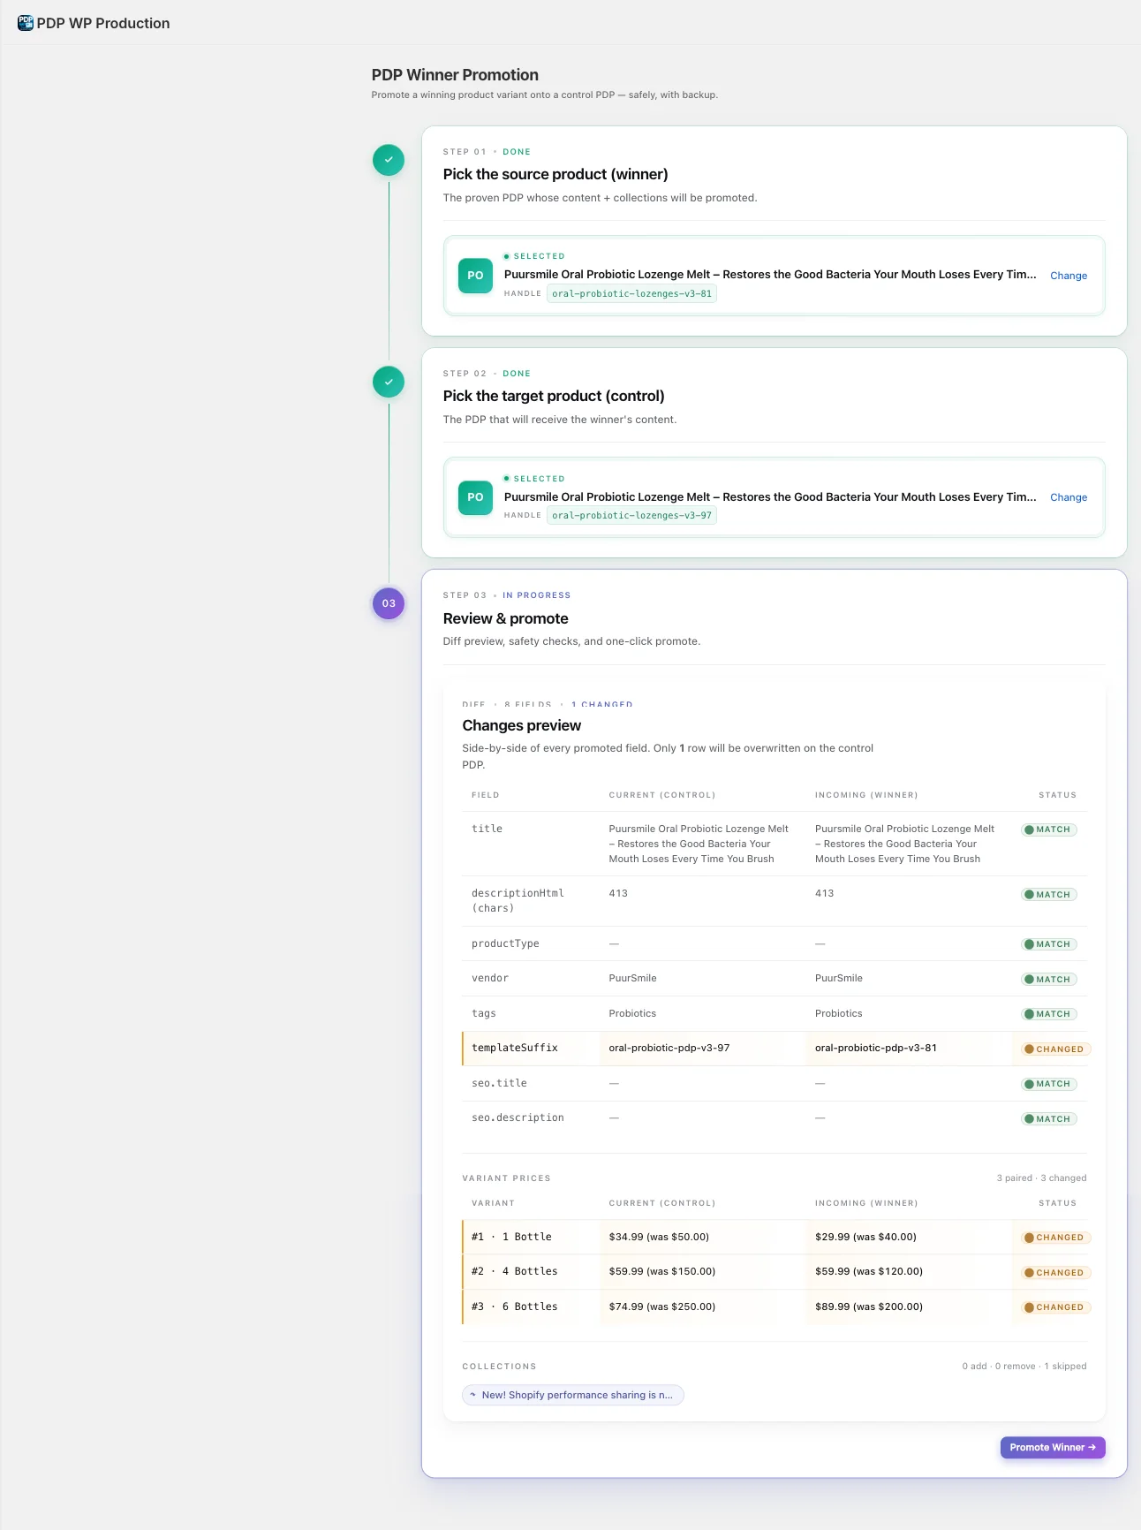Click the MATCH badge for productType row

coord(1049,944)
